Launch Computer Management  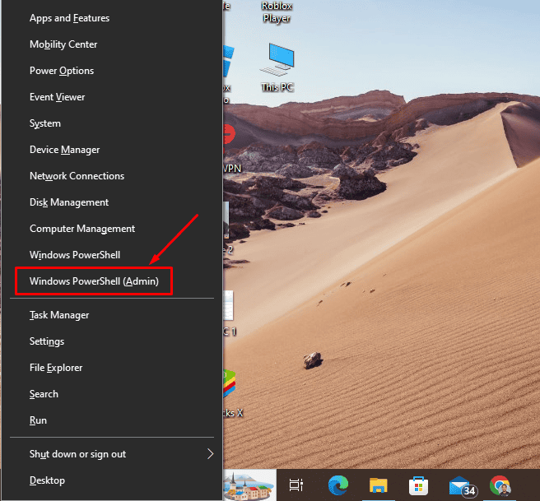pyautogui.click(x=112, y=229)
